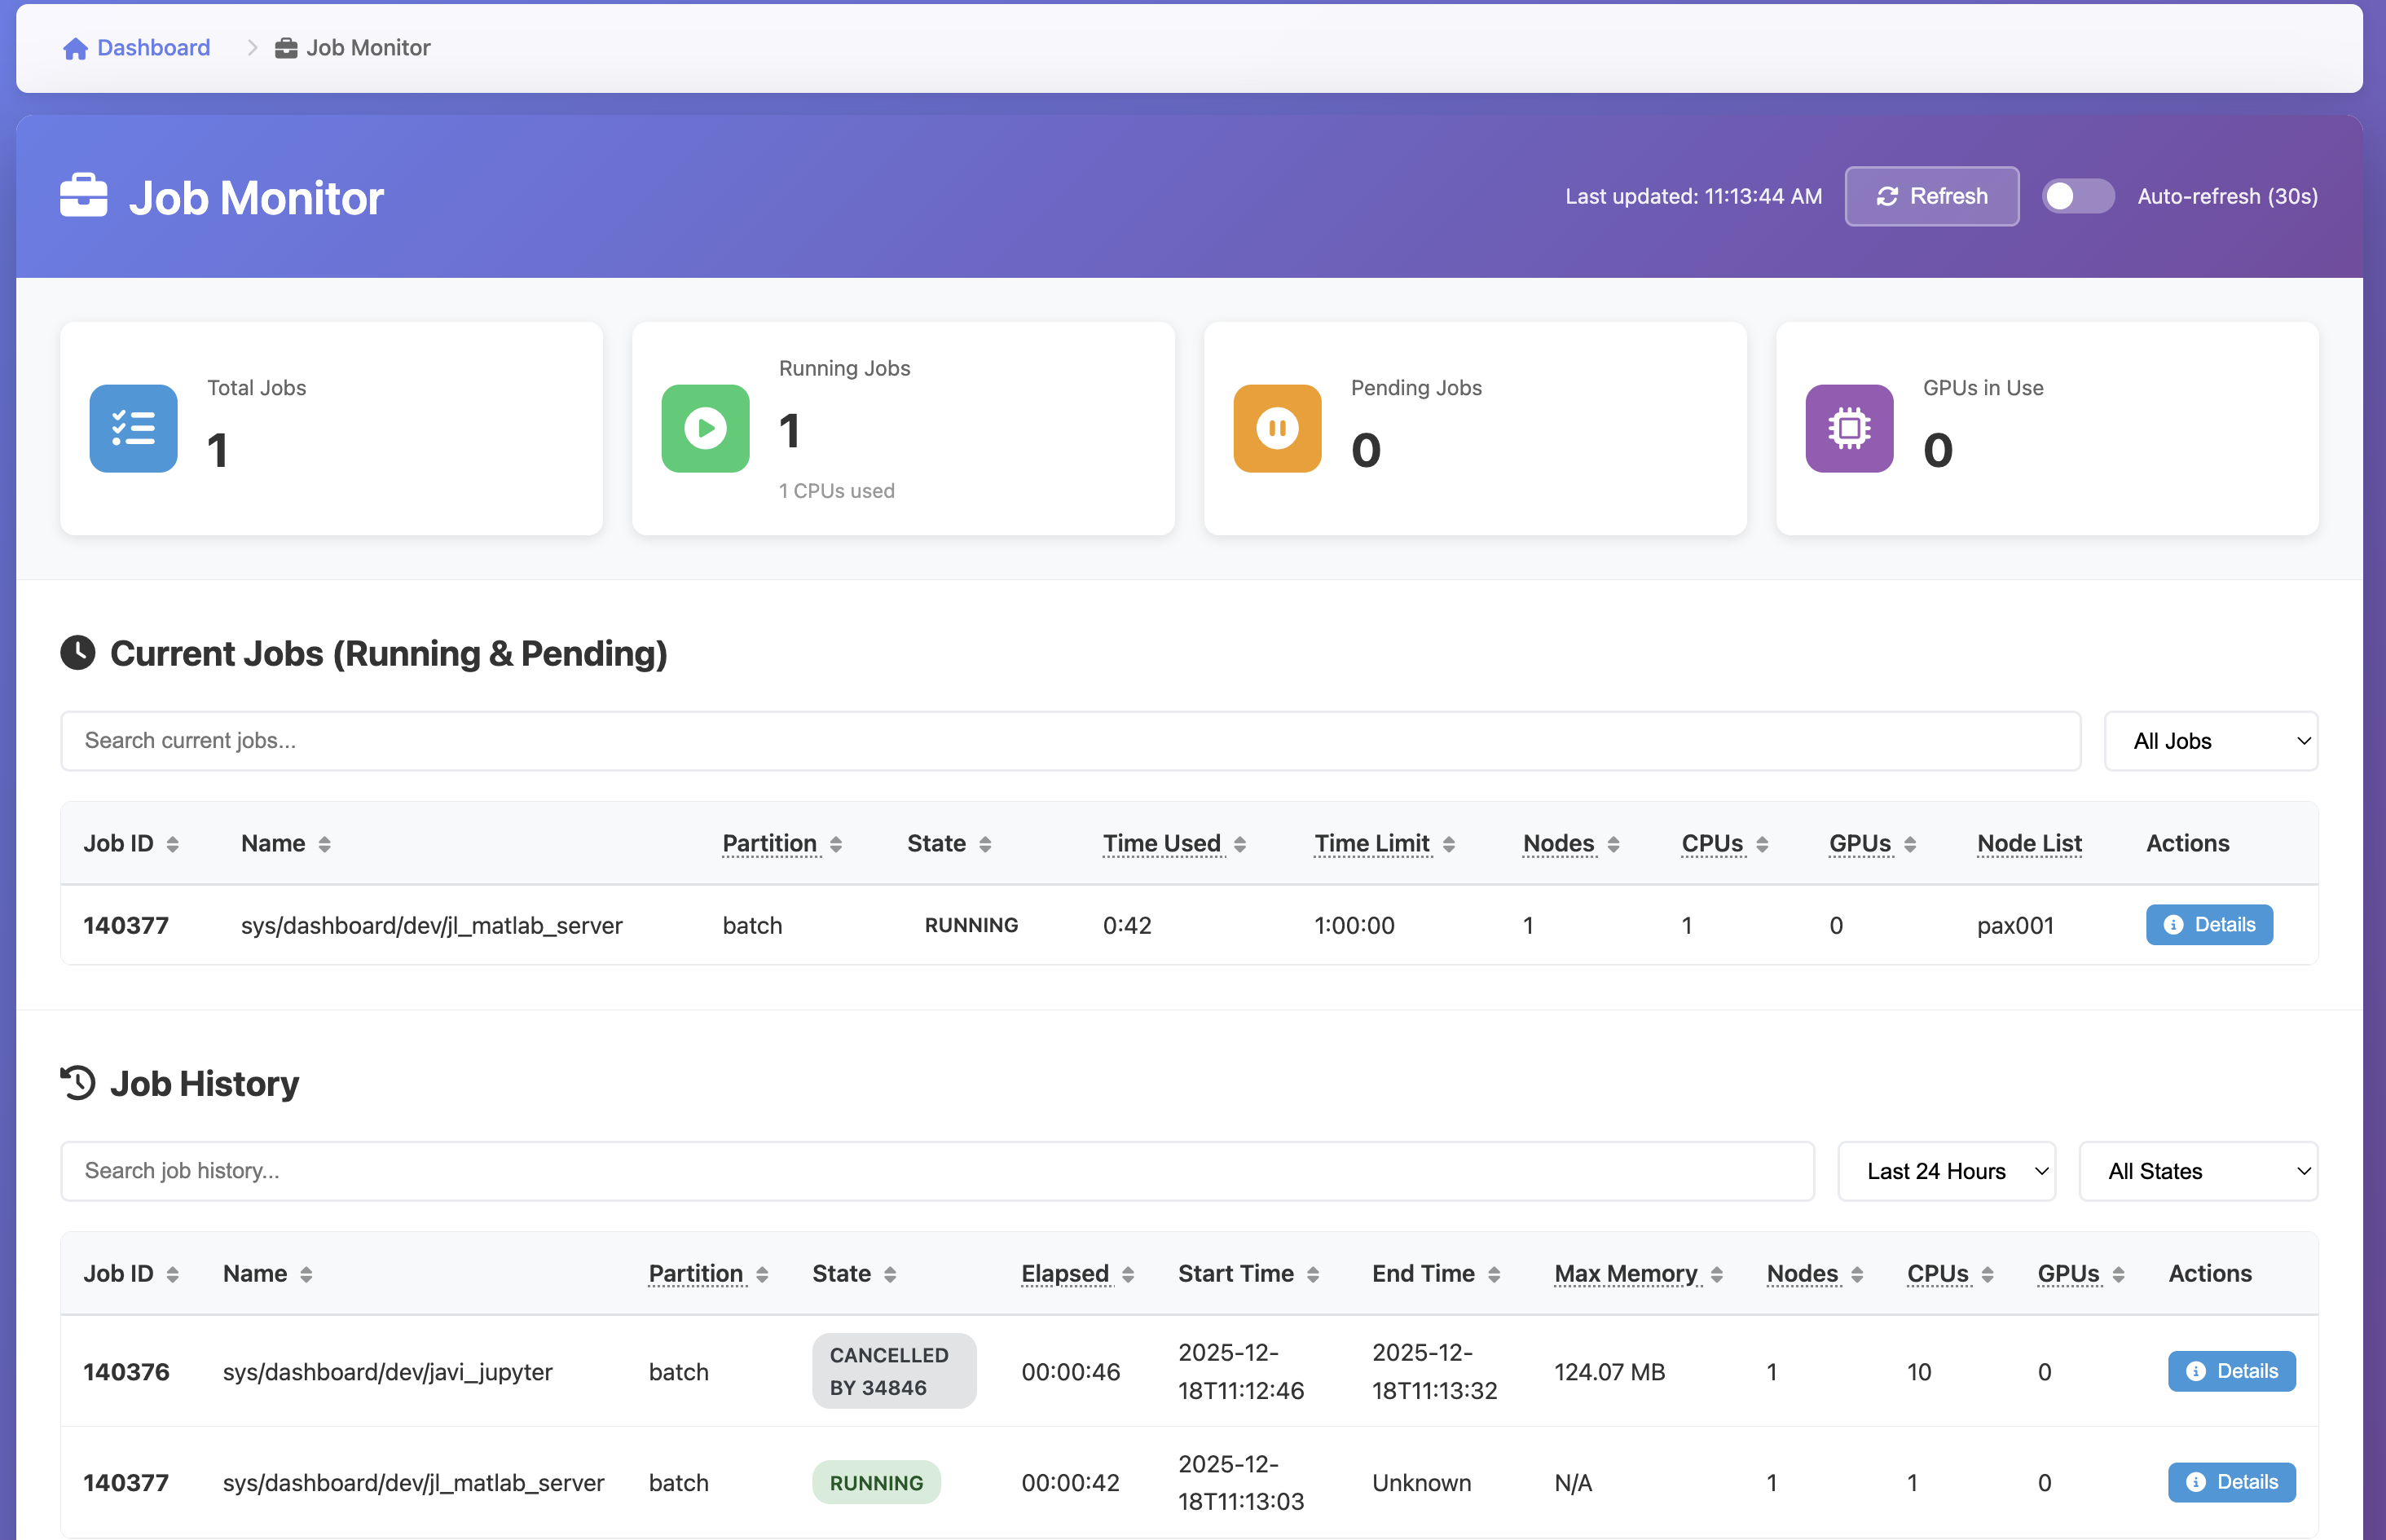This screenshot has height=1540, width=2386.
Task: Sort current jobs by Job ID arrows
Action: click(x=173, y=844)
